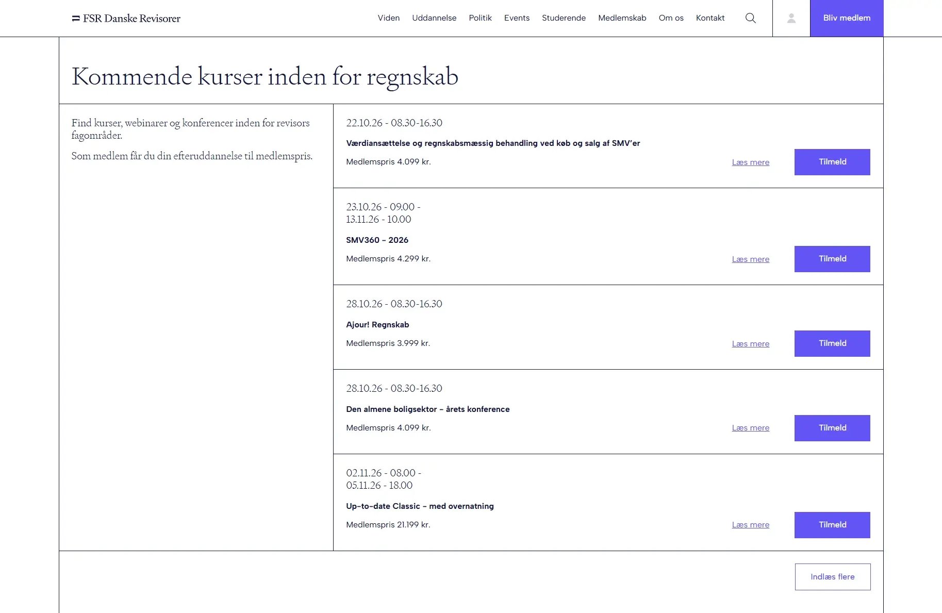Click the date '22.10.26 - 08.30-16.30'
Viewport: 942px width, 613px height.
pyautogui.click(x=394, y=123)
